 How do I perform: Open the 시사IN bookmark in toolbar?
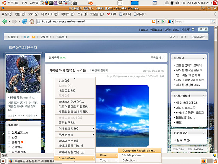tap(140, 14)
